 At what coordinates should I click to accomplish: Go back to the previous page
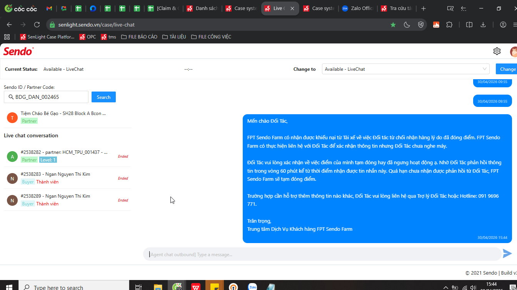9,25
